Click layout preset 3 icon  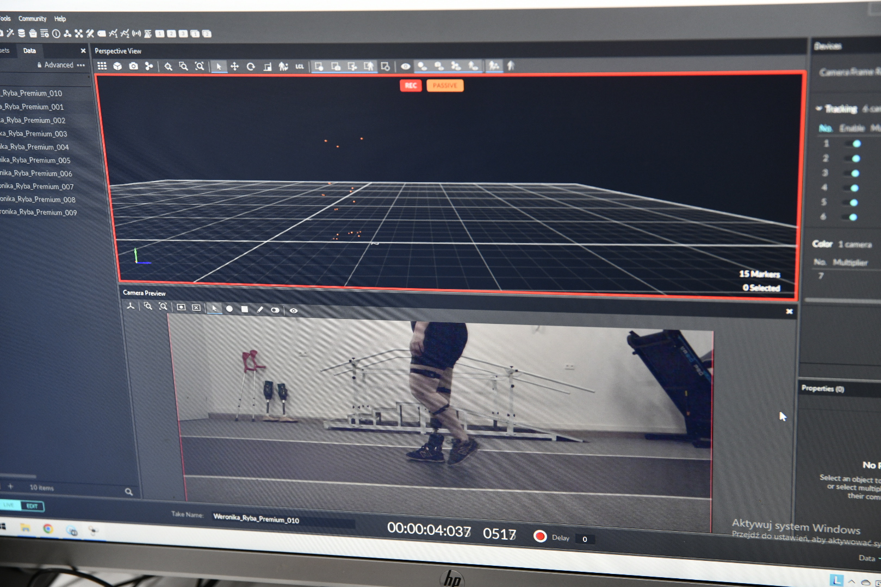tap(183, 34)
